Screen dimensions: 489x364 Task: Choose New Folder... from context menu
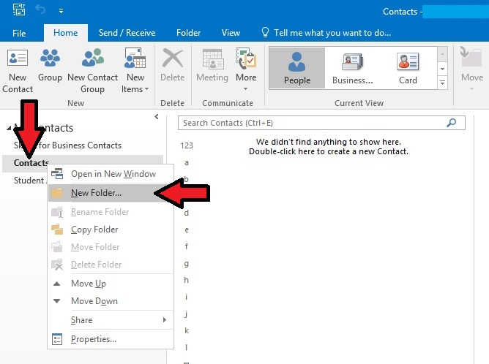[96, 193]
